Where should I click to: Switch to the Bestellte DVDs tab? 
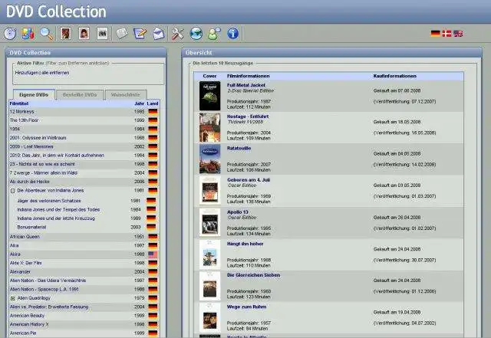[80, 94]
